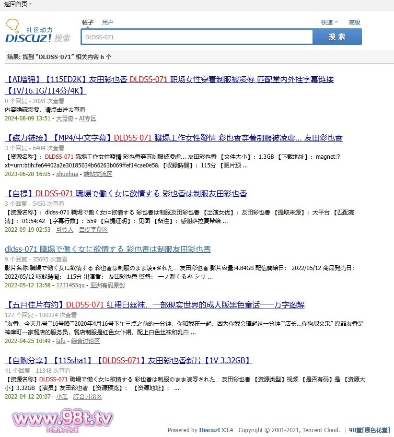Open the 【磁力链接】 result title

coord(174,138)
